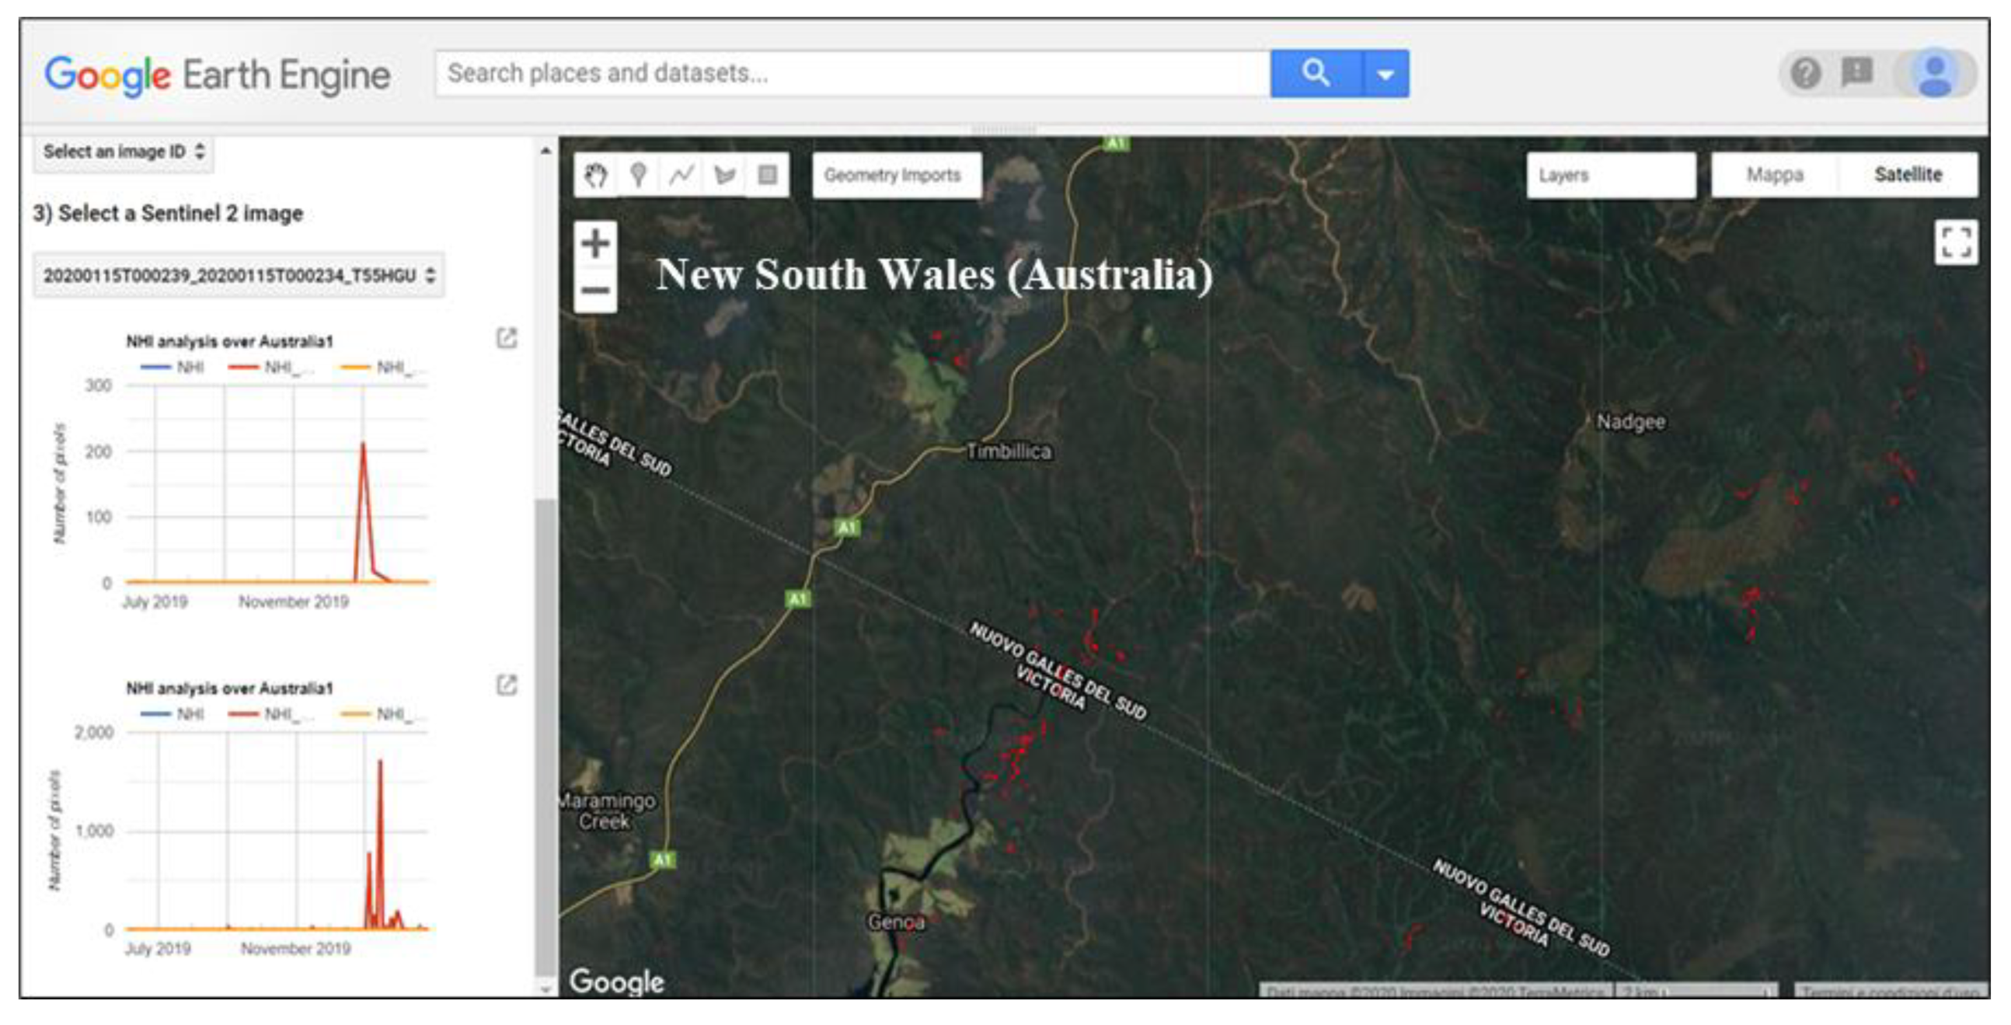Select the draw rectangle tool

pyautogui.click(x=768, y=175)
